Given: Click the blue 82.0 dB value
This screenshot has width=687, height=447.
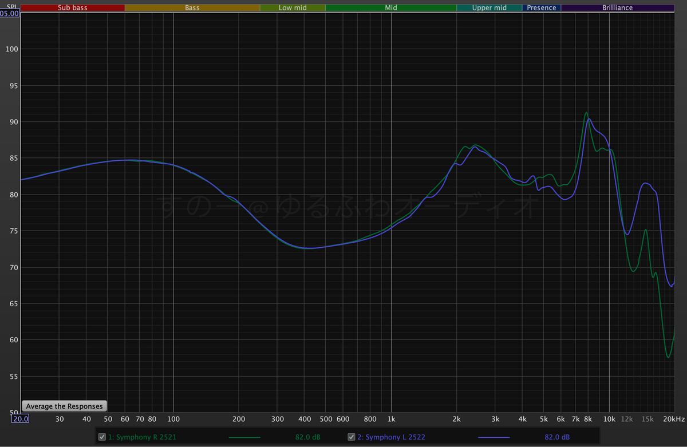Looking at the screenshot, I should (557, 437).
